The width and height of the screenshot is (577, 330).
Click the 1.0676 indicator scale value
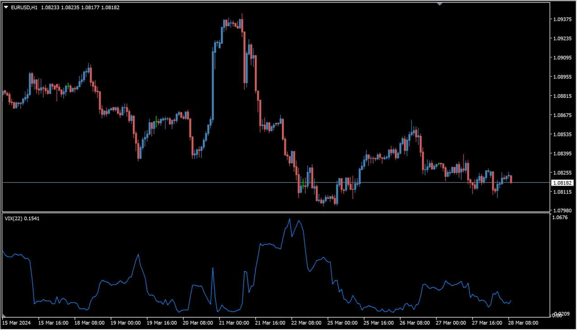[561, 218]
